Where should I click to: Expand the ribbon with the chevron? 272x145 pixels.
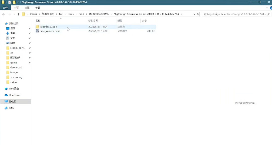[267, 8]
